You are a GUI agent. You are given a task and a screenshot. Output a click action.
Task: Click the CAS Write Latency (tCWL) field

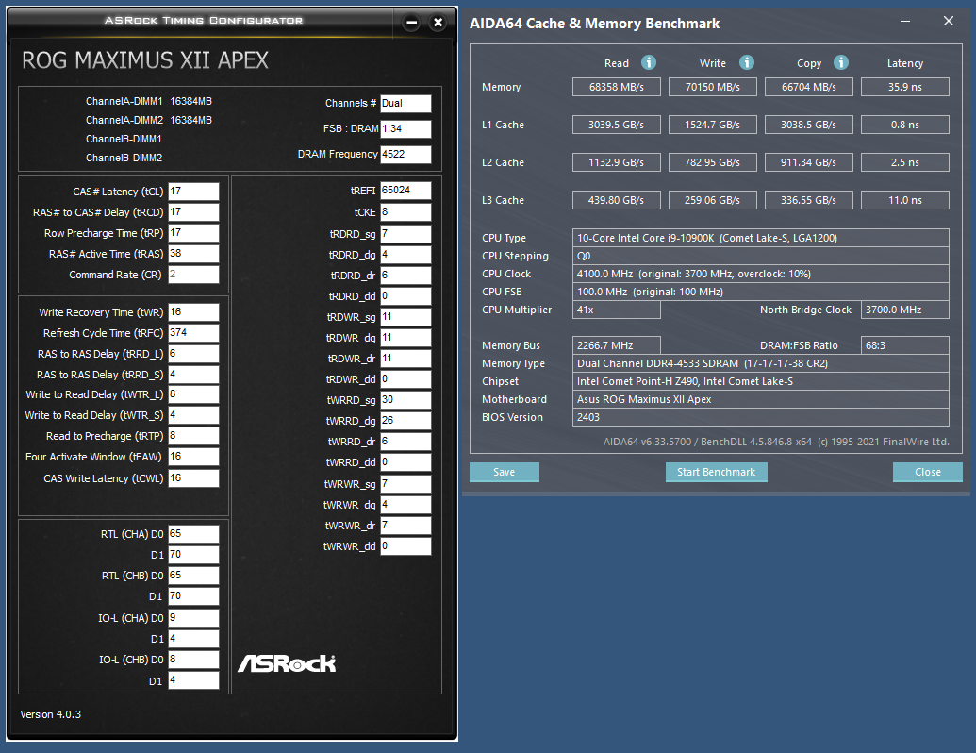click(193, 478)
